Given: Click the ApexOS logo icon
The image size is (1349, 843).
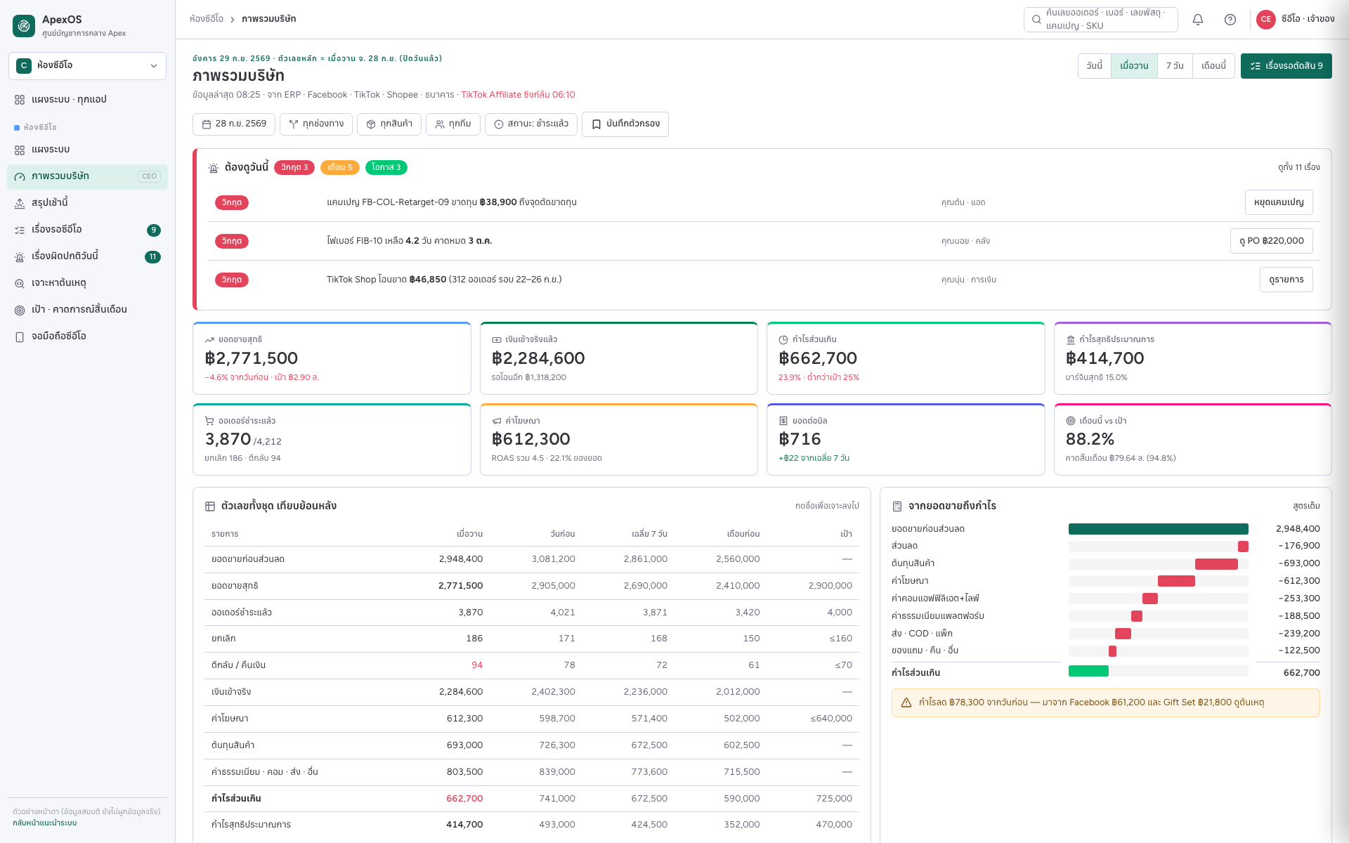Looking at the screenshot, I should (24, 26).
